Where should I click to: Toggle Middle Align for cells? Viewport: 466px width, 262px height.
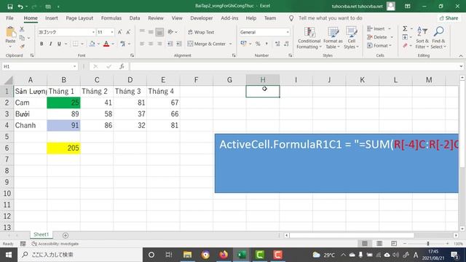pyautogui.click(x=151, y=32)
